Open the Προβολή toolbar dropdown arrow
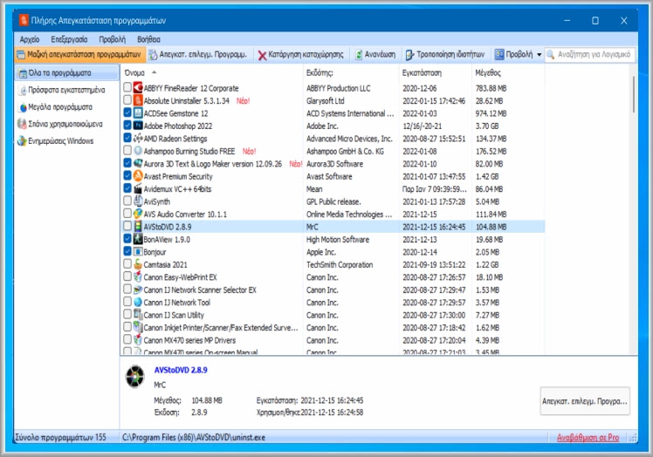 tap(539, 55)
